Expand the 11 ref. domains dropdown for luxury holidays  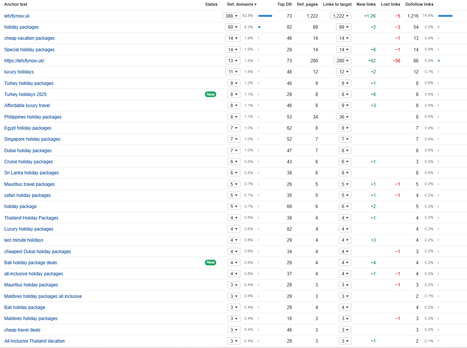pyautogui.click(x=232, y=72)
